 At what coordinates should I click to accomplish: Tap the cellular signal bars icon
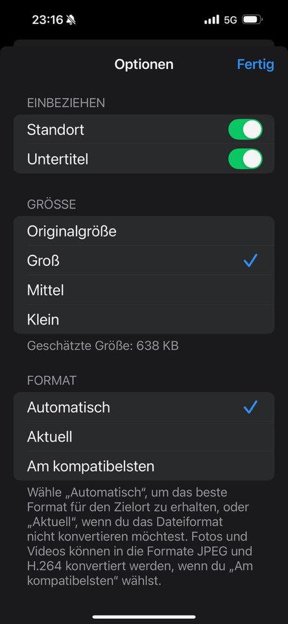[211, 19]
